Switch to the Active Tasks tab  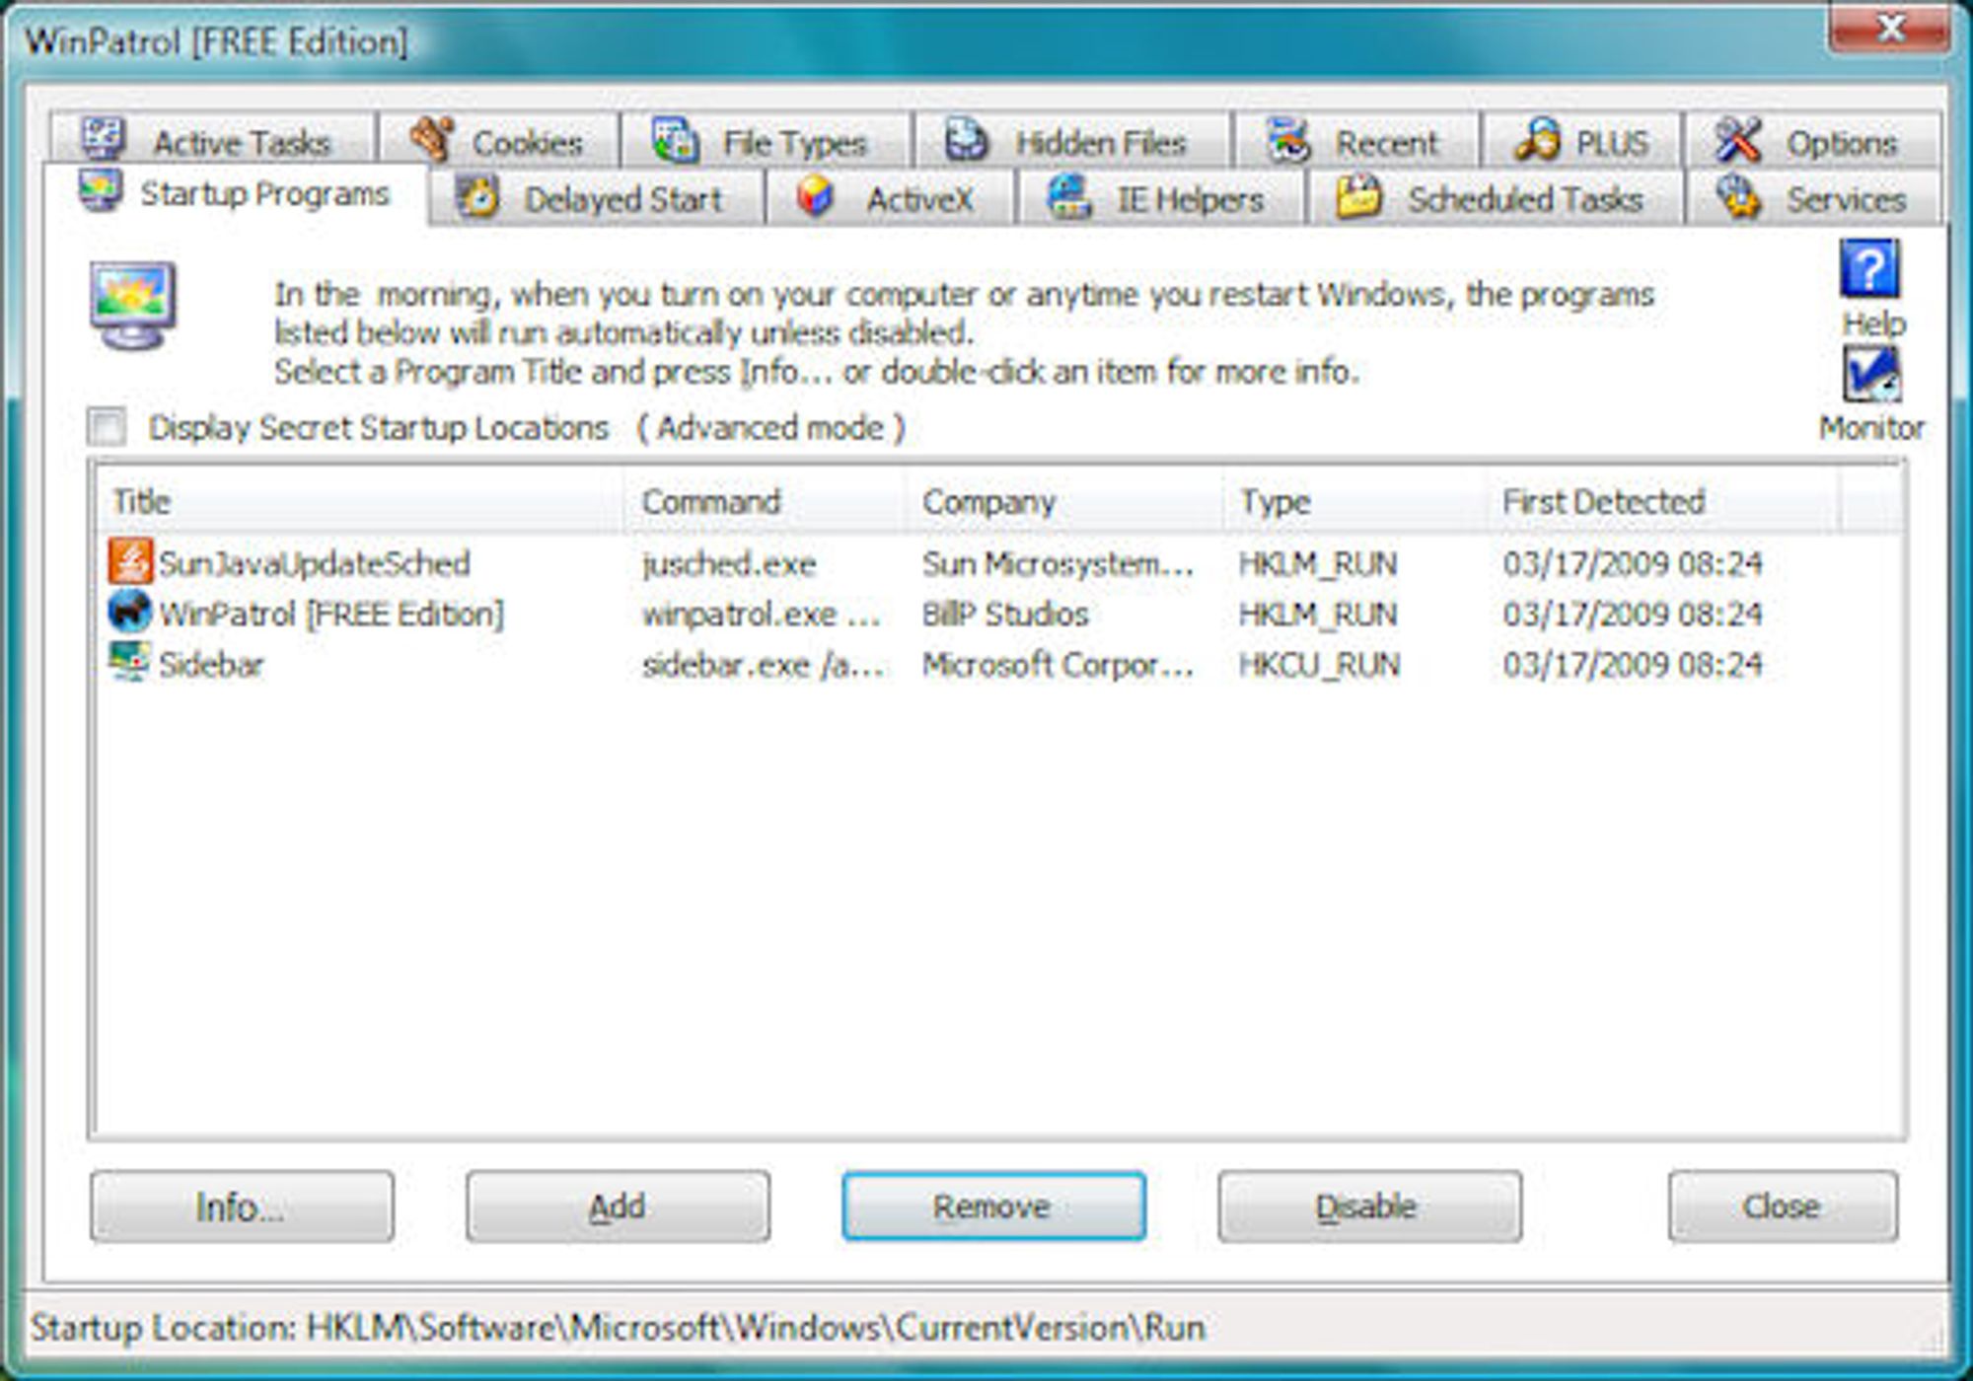pyautogui.click(x=213, y=139)
